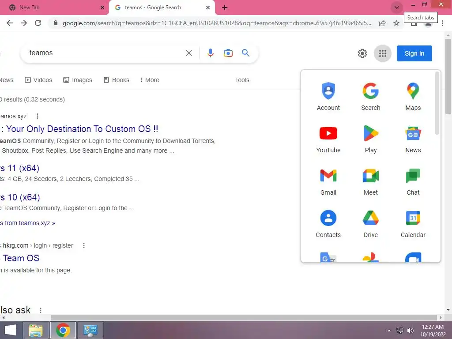452x339 pixels.
Task: Open the Search tabs dropdown
Action: 397,8
